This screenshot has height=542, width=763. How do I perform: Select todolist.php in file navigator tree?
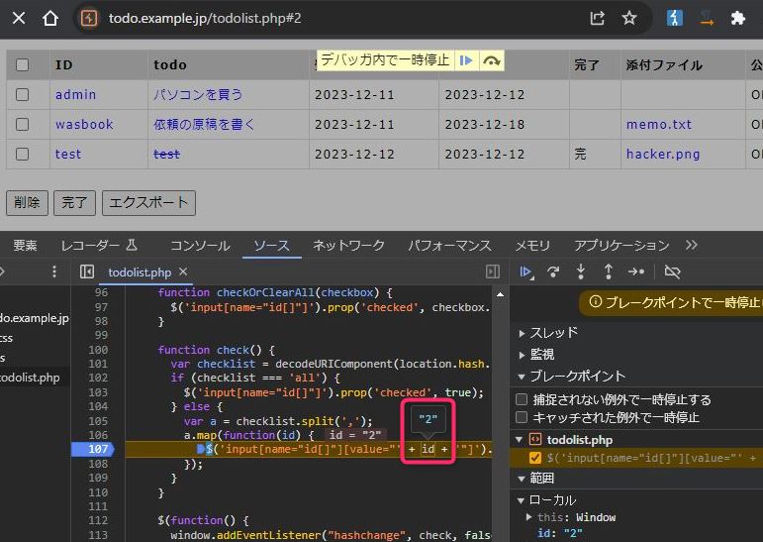pos(30,378)
